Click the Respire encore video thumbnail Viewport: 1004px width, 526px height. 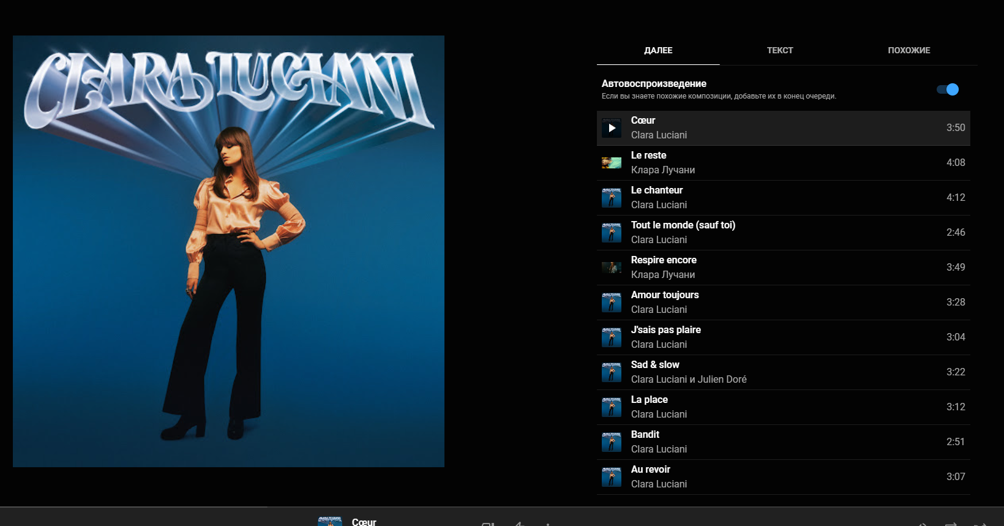611,268
